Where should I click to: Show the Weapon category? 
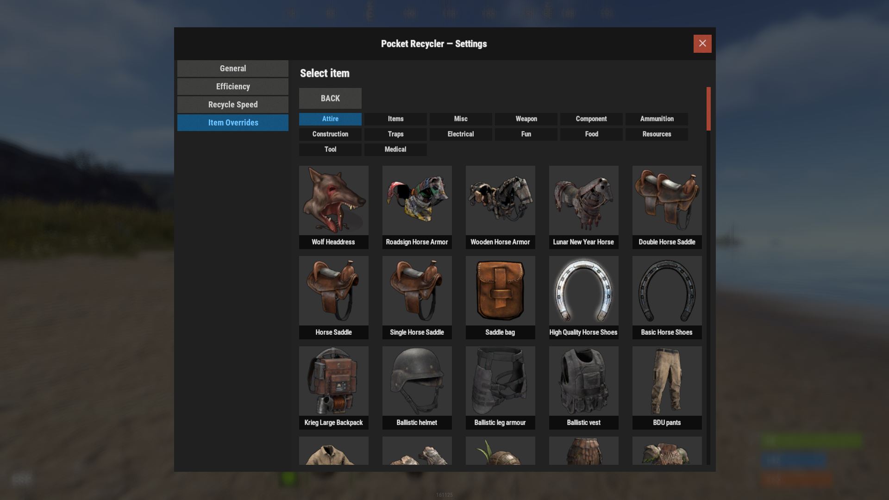click(526, 119)
